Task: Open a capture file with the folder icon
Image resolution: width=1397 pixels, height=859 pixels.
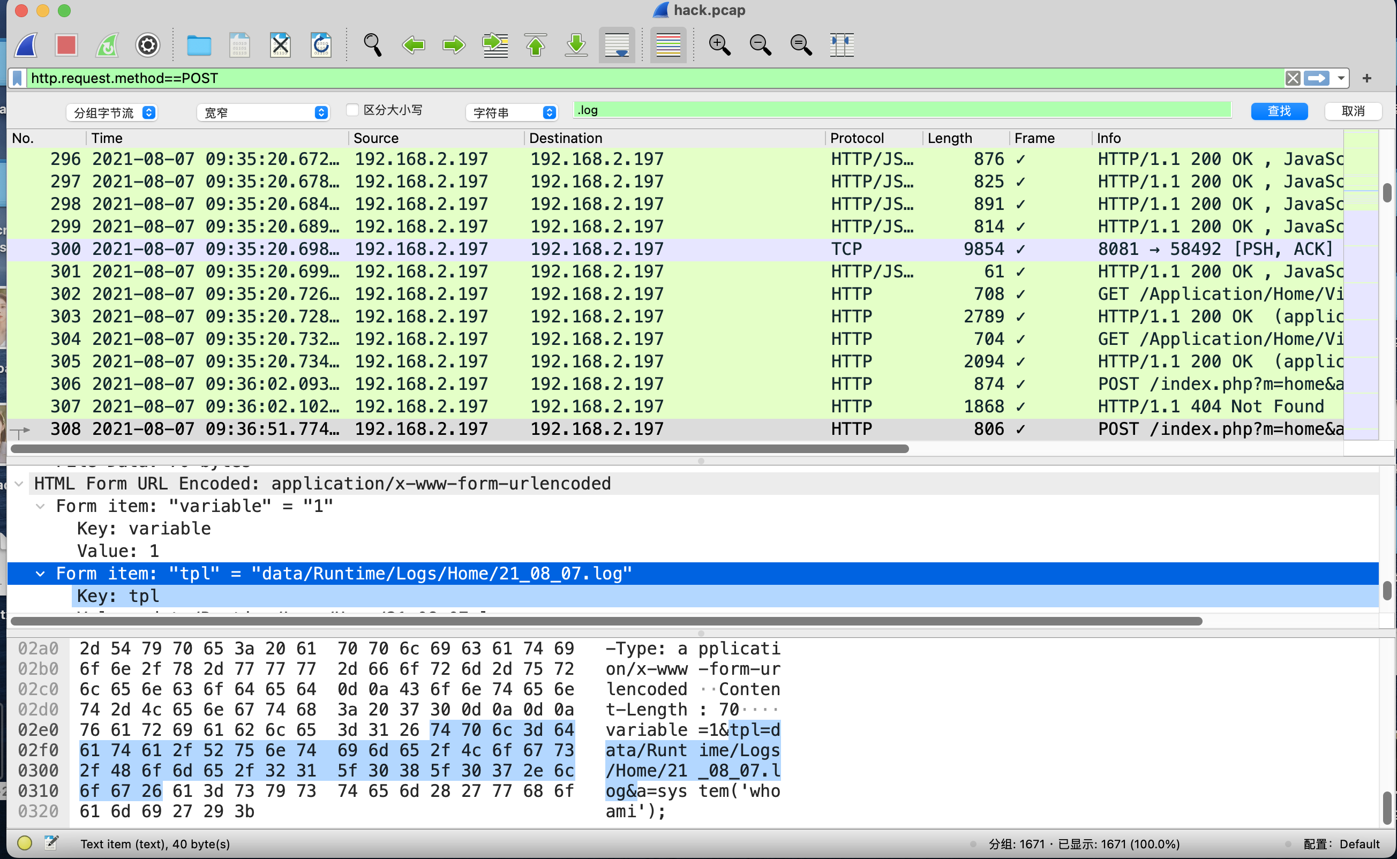Action: click(x=199, y=45)
